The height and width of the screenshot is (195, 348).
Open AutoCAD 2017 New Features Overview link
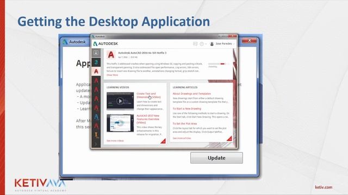148,119
